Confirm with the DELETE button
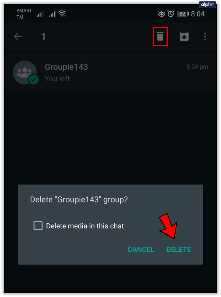The height and width of the screenshot is (297, 221). pos(179,249)
